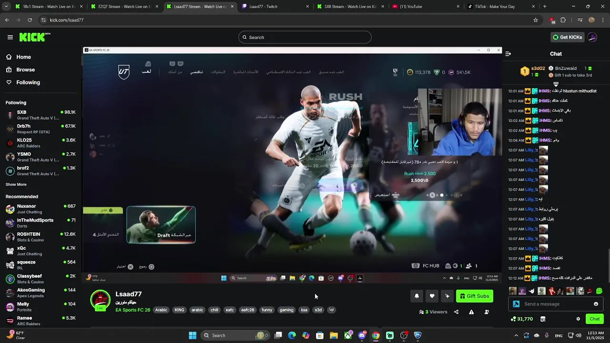
Task: Click the KICK logo
Action: point(35,37)
